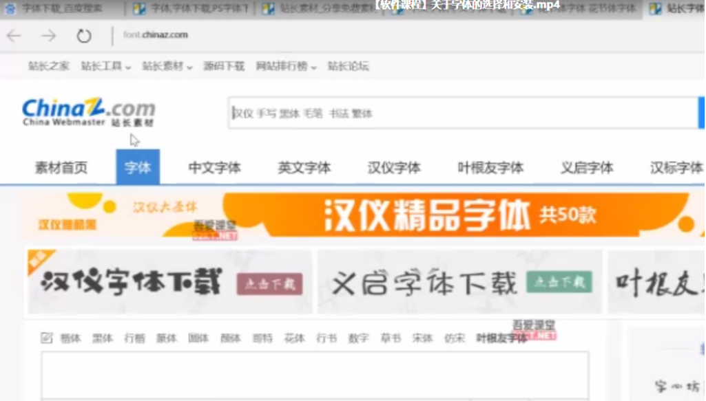Screen dimensions: 706x401
Task: Open the 源码下载 top link
Action: (224, 66)
